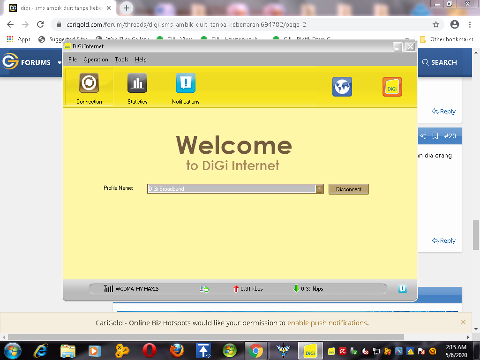
Task: Reload the Chrome page
Action: [x=40, y=24]
